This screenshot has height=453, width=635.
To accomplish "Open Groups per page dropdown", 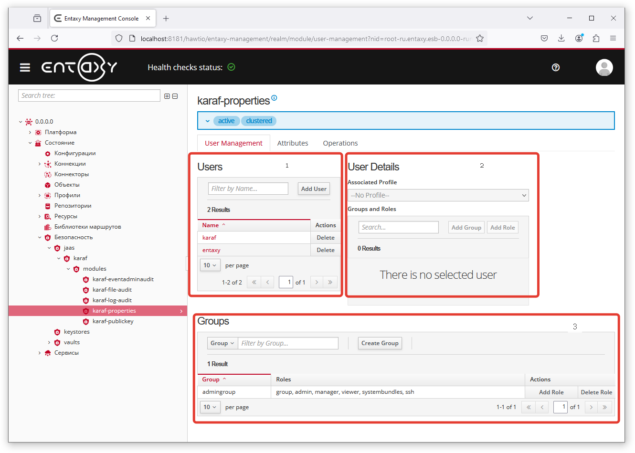I will pos(210,407).
